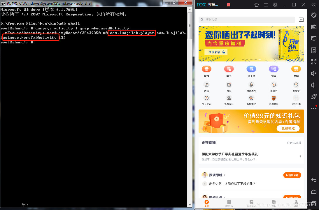This screenshot has height=210, width=319.
Task: Click the cmd scrollbar up arrow
Action: click(190, 10)
